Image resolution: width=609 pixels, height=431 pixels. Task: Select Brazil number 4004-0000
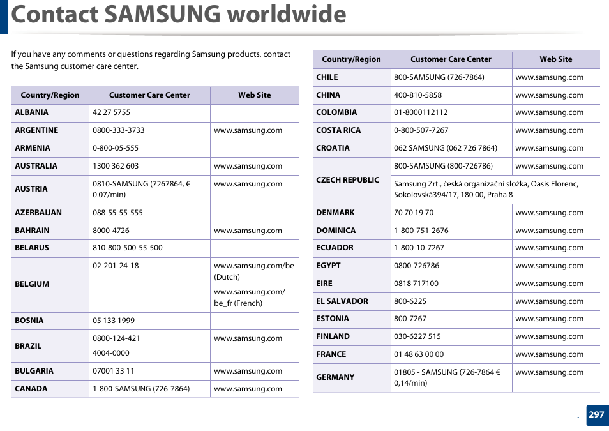tap(110, 353)
